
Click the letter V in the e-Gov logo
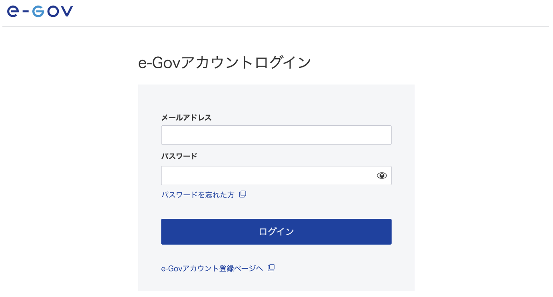[67, 12]
